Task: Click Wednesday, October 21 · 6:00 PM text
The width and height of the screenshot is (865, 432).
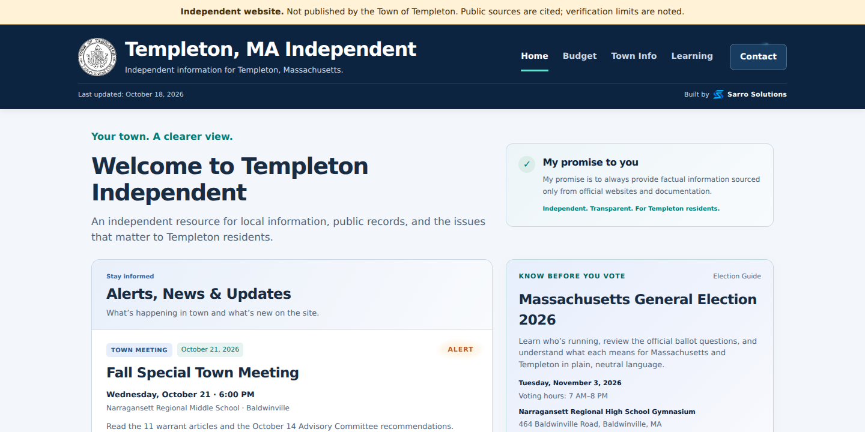Action: [x=180, y=394]
